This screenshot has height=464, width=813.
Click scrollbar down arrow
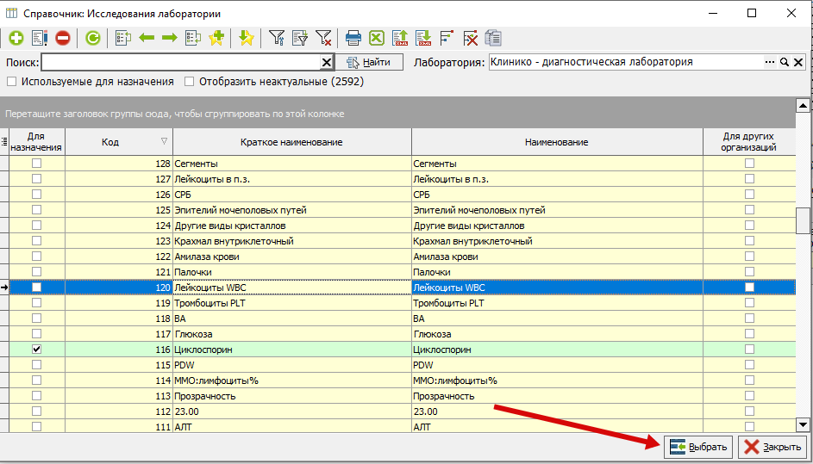804,424
